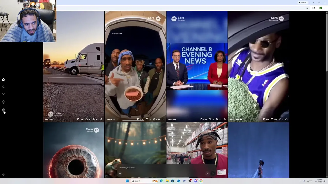Open kingplum profile link
Image resolution: width=328 pixels, height=184 pixels.
coord(172,119)
